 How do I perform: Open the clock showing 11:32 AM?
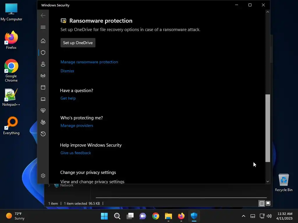pyautogui.click(x=284, y=216)
